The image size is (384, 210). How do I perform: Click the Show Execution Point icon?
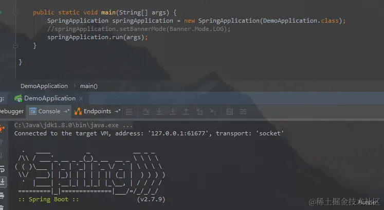(145, 112)
